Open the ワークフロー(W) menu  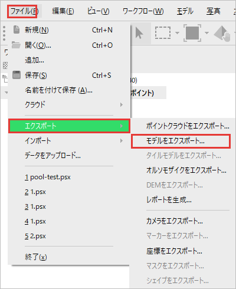coord(143,11)
